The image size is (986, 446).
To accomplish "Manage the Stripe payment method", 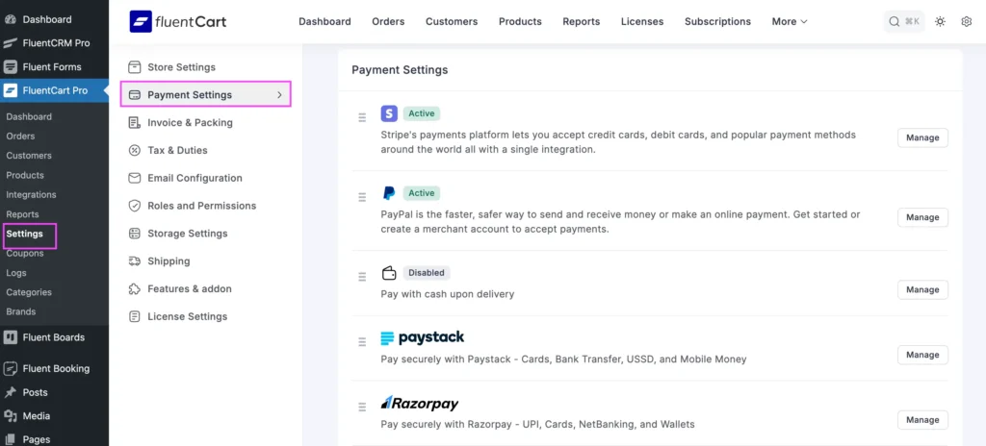I will coord(922,137).
